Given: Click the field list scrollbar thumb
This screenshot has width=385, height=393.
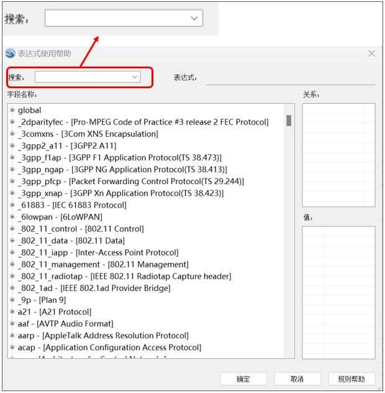Looking at the screenshot, I should pyautogui.click(x=289, y=121).
